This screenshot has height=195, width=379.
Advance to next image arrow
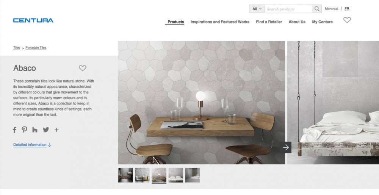pyautogui.click(x=286, y=147)
